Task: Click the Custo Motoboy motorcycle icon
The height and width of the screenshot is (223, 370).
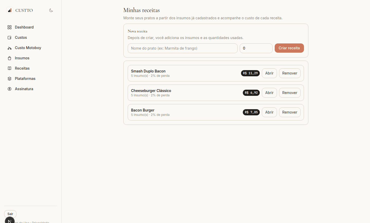Action: click(10, 48)
